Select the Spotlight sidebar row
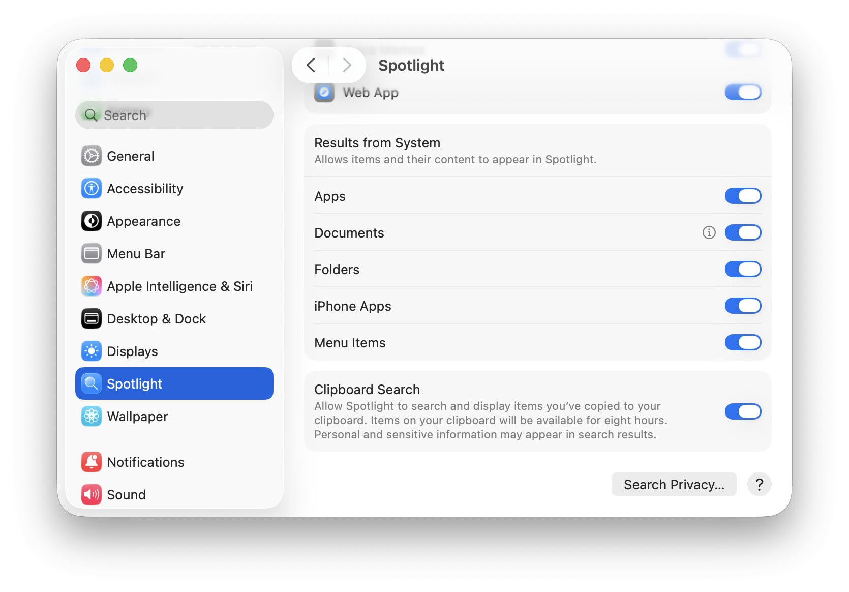The height and width of the screenshot is (592, 849). 174,383
